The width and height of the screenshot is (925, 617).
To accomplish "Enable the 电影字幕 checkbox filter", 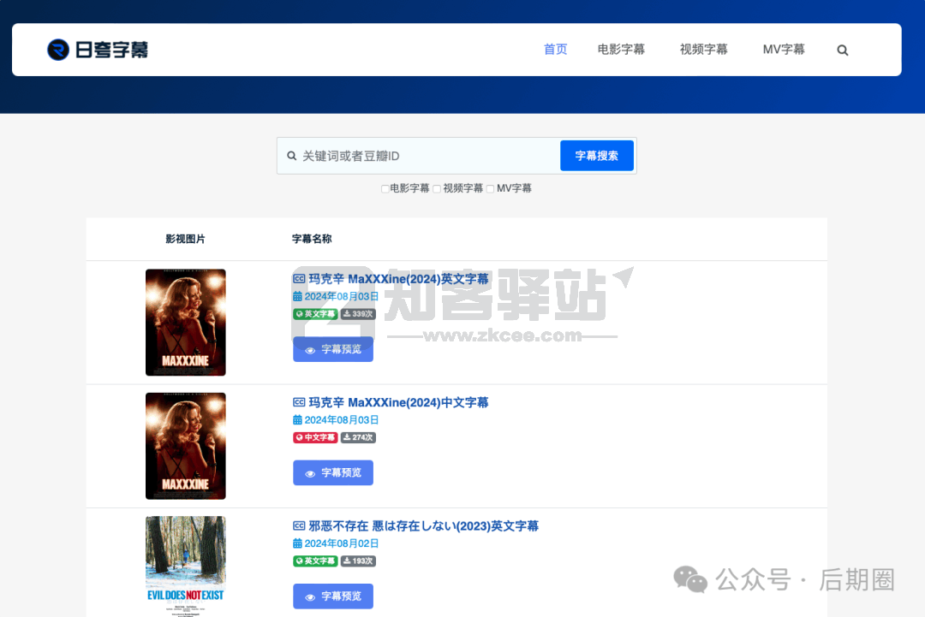I will coord(385,189).
